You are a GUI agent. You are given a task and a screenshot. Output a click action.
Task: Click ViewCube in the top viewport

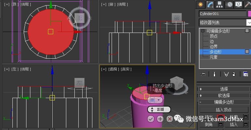point(79,18)
